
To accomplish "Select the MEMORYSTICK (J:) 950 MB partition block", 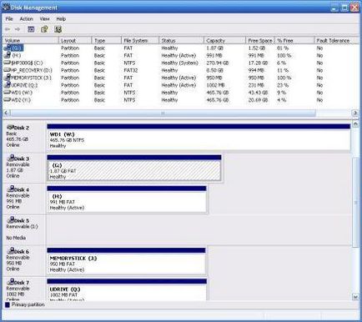I will point(127,261).
